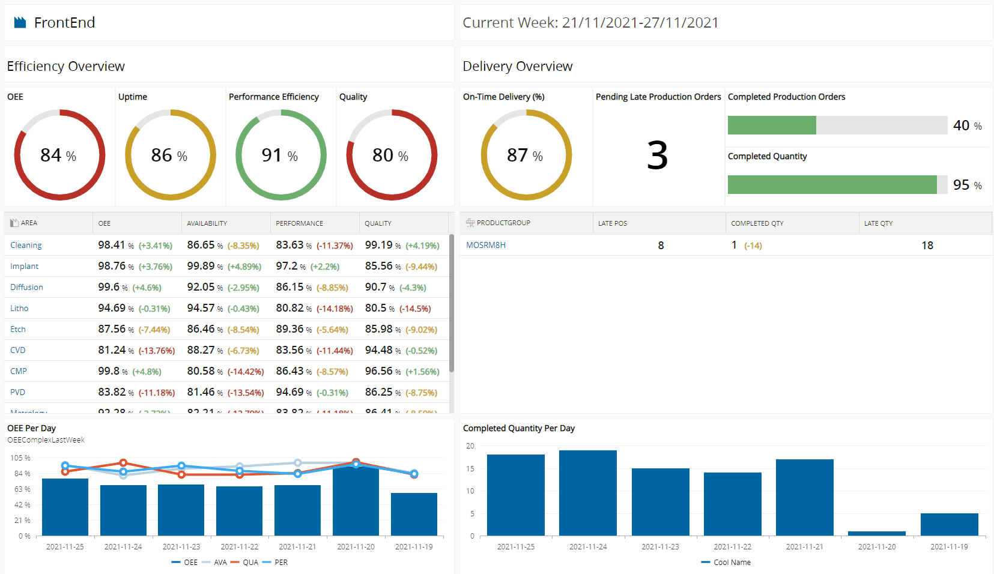Screen dimensions: 994x574
Task: Open the CMP area row link
Action: tap(19, 372)
